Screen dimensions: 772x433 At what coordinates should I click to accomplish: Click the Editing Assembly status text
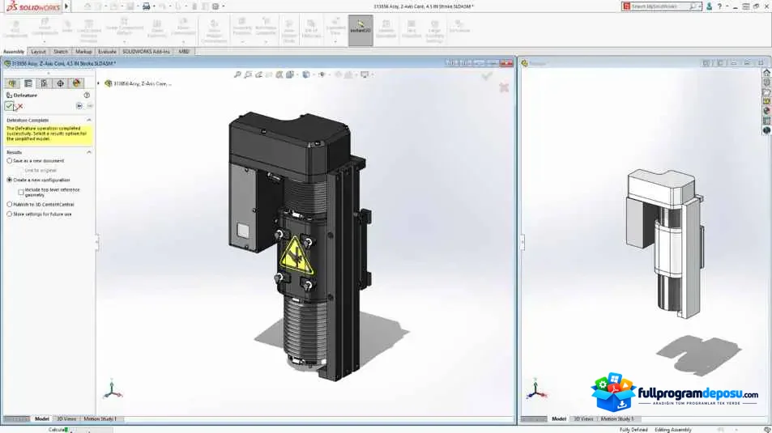coord(673,430)
